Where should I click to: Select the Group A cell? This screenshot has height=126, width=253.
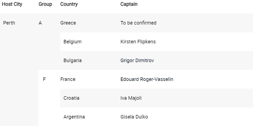coord(40,23)
